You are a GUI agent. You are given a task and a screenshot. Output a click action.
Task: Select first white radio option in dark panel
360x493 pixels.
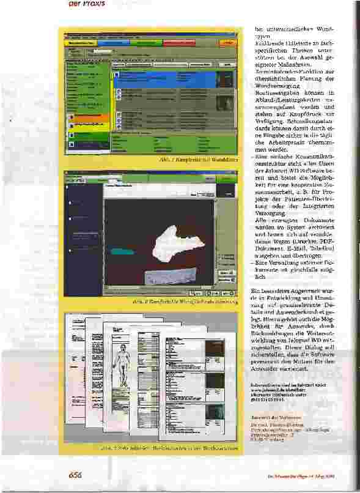pos(70,203)
